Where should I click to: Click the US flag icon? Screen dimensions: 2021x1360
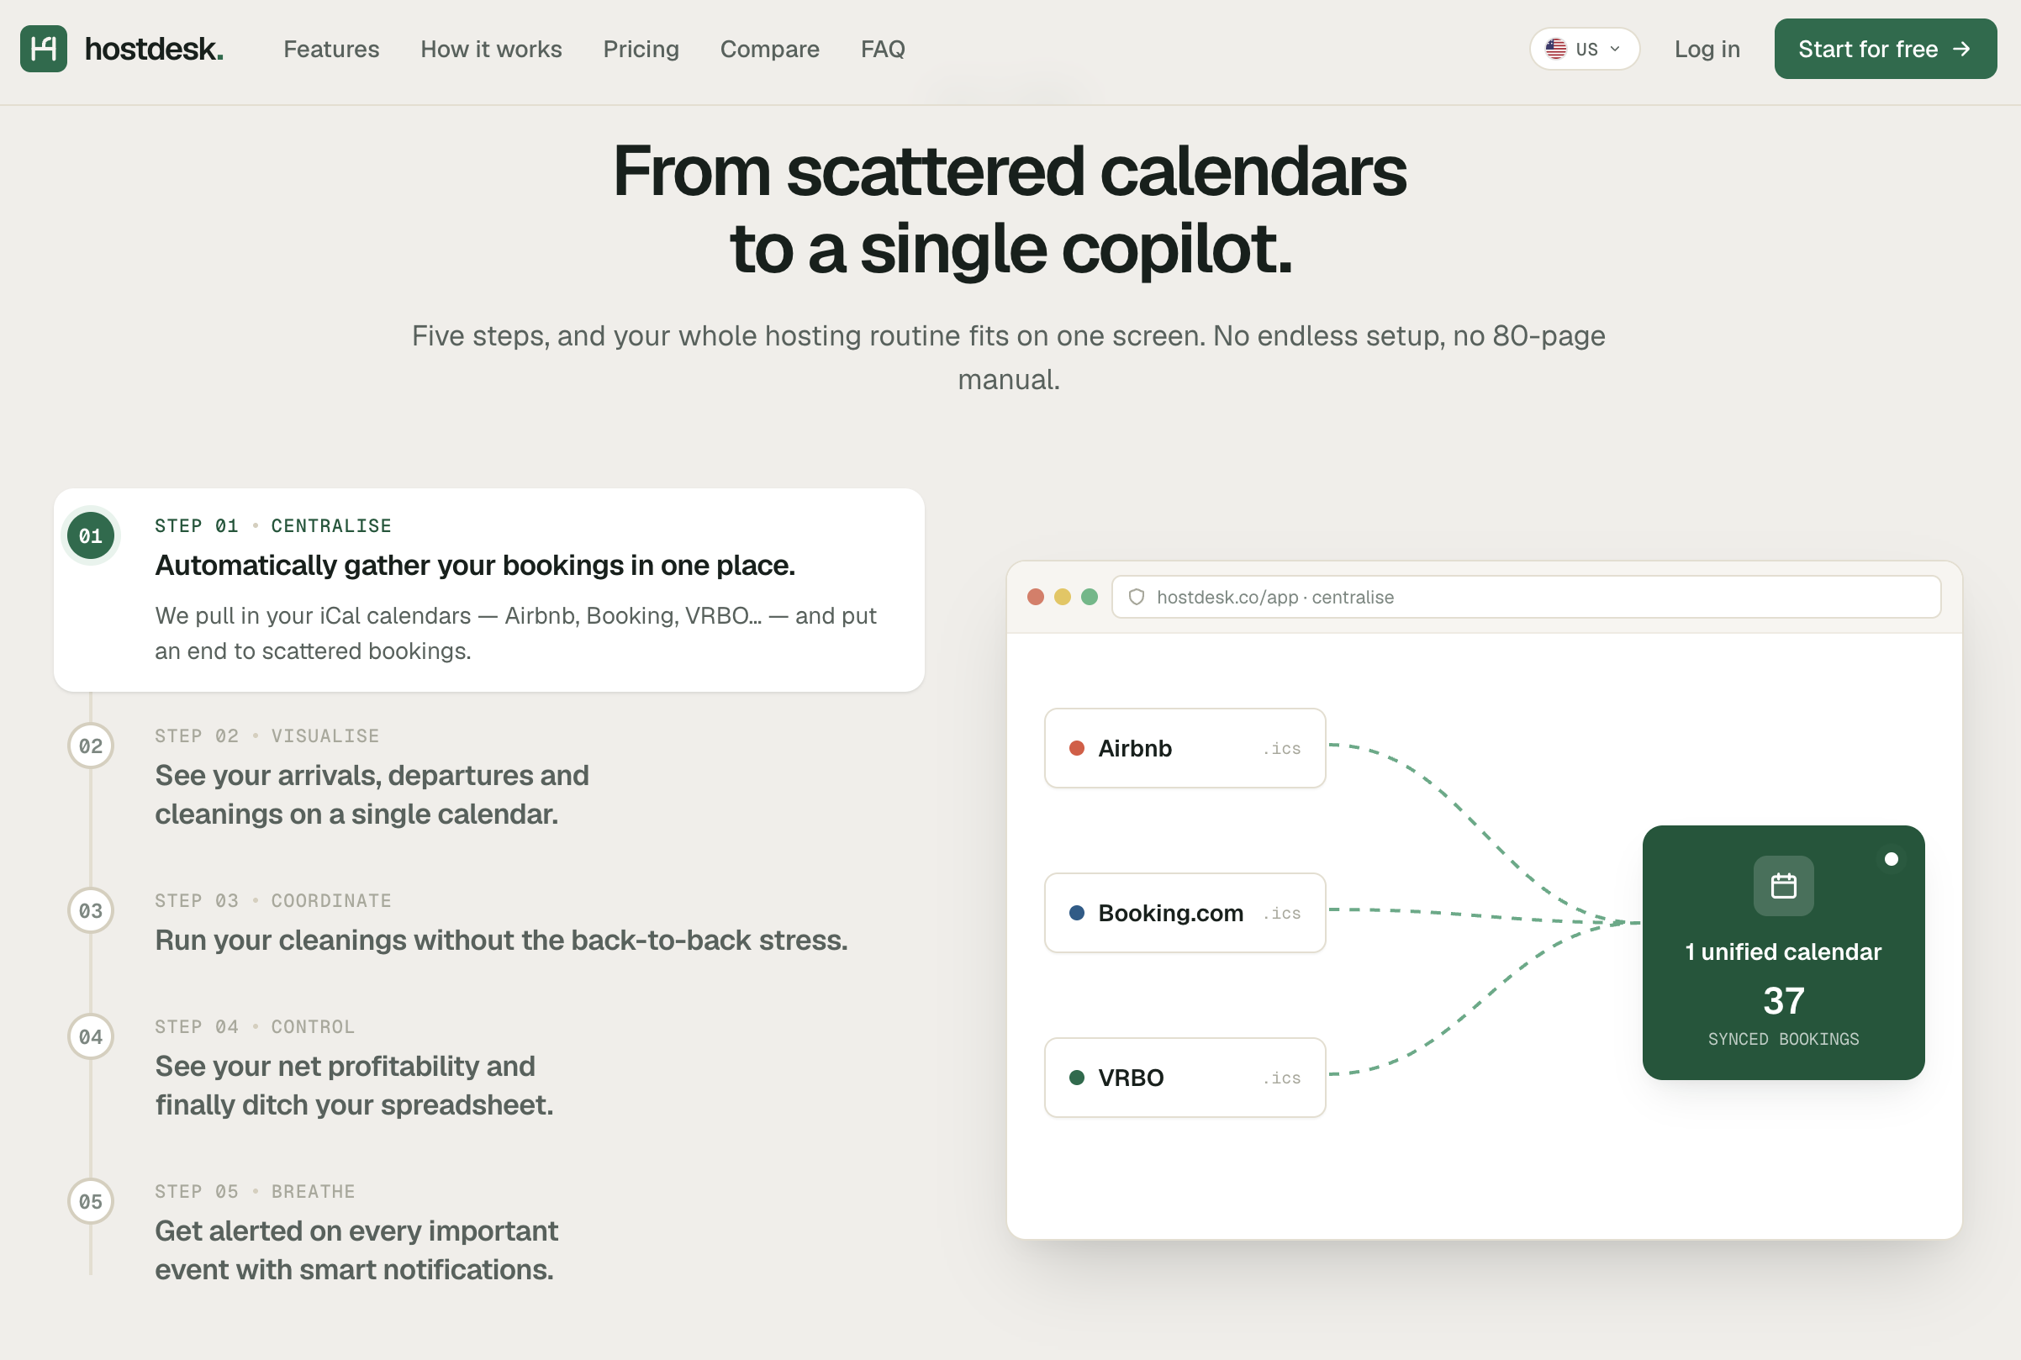click(1556, 49)
